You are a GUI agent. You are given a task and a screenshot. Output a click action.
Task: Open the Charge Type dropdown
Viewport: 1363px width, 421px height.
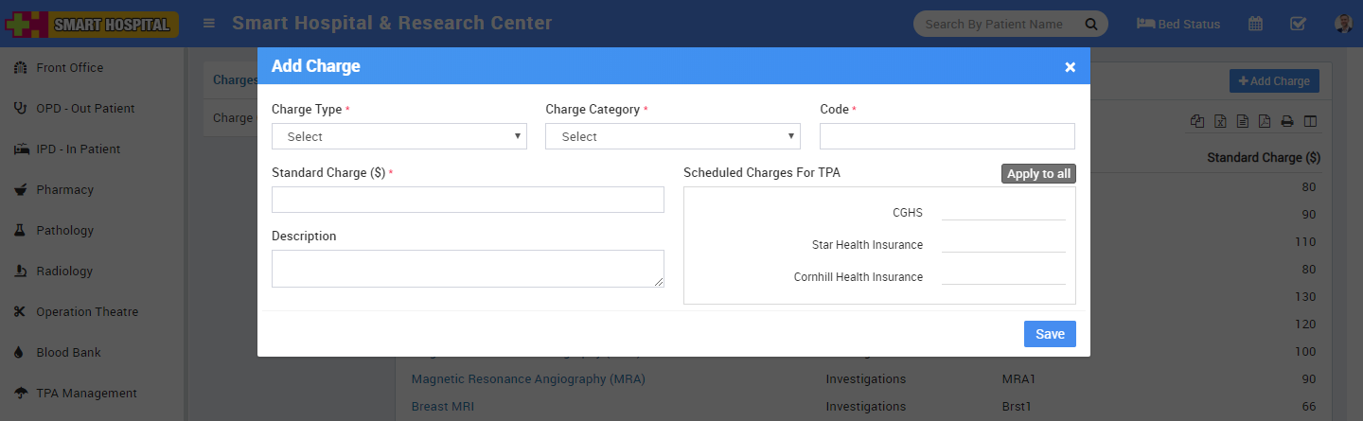point(398,136)
